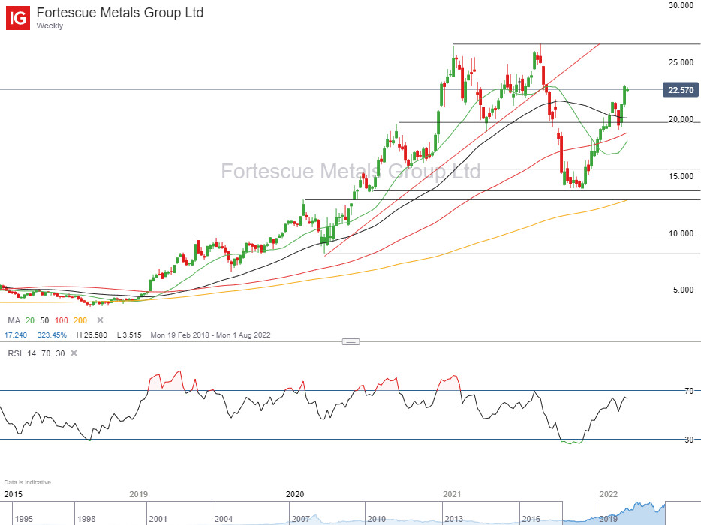Click 2019 on the chart time axis
This screenshot has height=525, width=701.
click(139, 494)
